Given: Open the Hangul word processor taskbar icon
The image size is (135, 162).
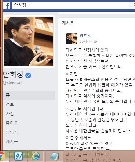Looking at the screenshot, I should [19, 156].
